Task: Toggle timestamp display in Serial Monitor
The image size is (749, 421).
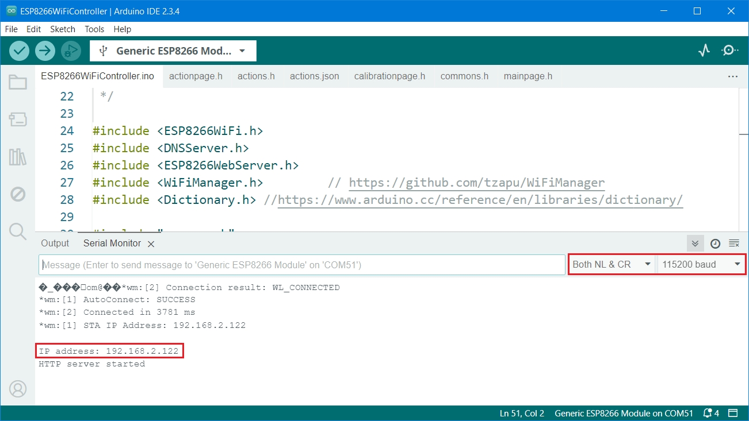Action: click(715, 244)
